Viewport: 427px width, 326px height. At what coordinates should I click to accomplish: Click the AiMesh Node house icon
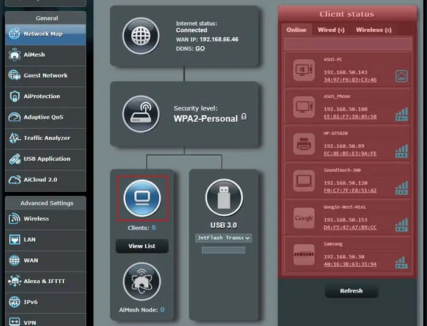142,281
